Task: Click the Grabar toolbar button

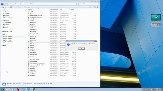Action: pos(20,7)
